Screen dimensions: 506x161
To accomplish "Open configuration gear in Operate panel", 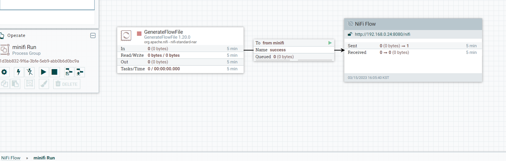I will 4,72.
